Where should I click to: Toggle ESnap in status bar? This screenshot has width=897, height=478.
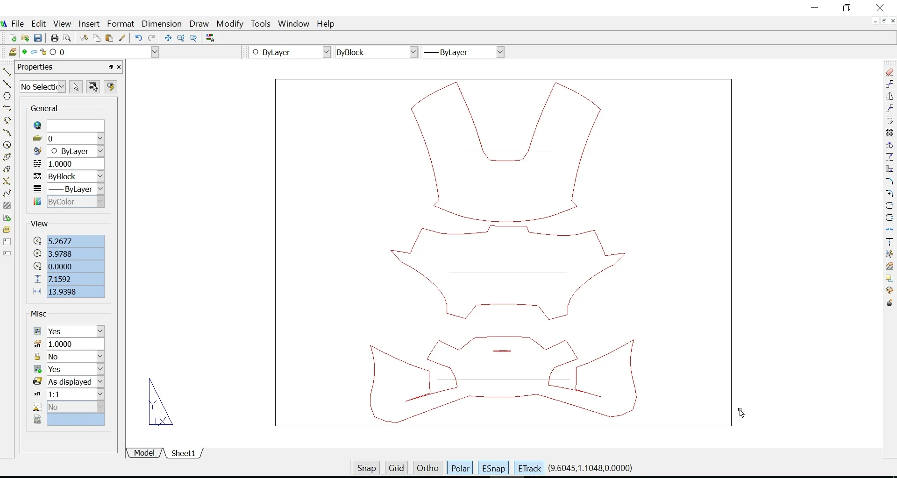pyautogui.click(x=494, y=469)
